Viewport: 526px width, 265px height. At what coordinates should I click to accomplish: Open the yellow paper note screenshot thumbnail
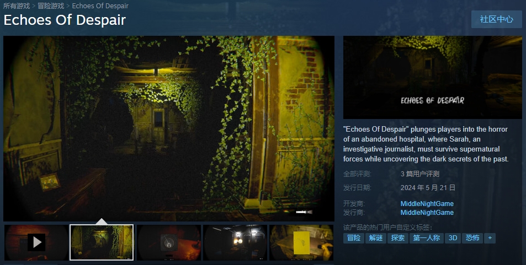click(x=301, y=242)
